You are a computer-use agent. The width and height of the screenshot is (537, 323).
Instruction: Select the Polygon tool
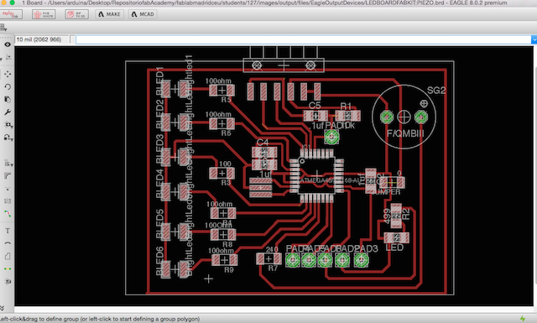tap(8, 256)
